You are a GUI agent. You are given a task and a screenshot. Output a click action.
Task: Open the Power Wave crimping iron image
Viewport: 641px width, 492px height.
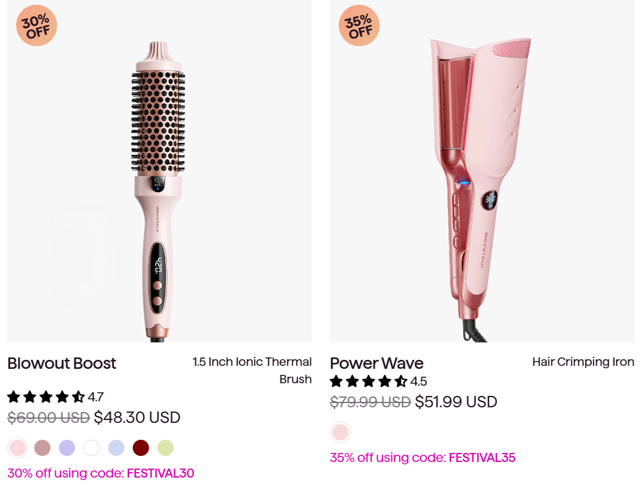(x=482, y=180)
